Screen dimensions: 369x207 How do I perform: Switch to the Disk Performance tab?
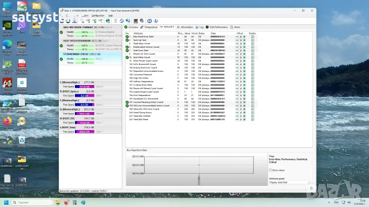(x=217, y=27)
